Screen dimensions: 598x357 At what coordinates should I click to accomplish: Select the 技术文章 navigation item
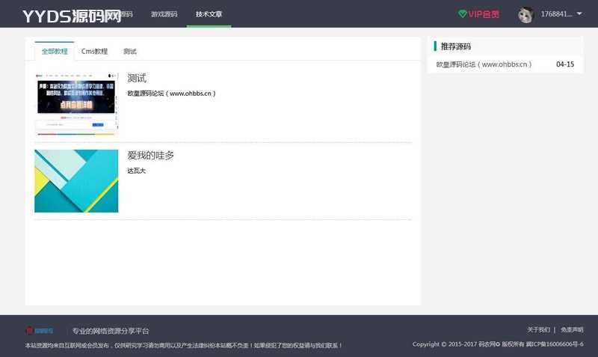tap(209, 14)
